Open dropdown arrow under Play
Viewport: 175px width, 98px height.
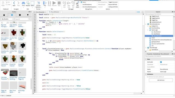tap(45, 7)
